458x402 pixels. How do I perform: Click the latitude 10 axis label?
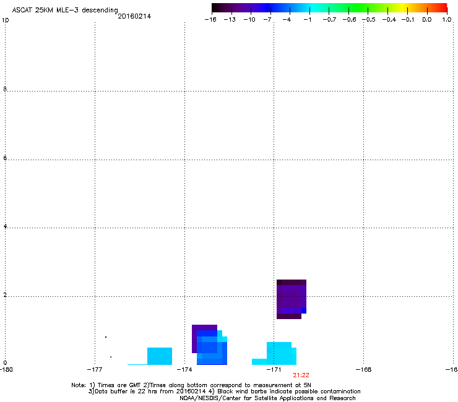point(5,20)
